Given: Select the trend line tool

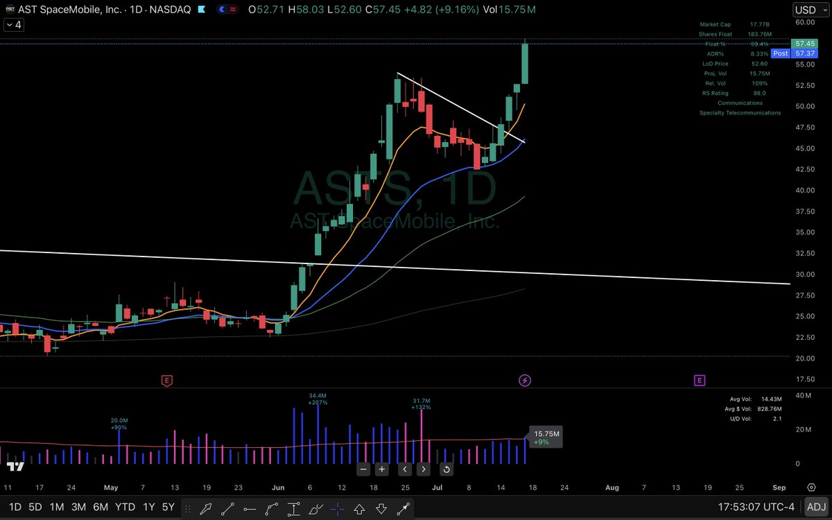Looking at the screenshot, I should point(227,508).
